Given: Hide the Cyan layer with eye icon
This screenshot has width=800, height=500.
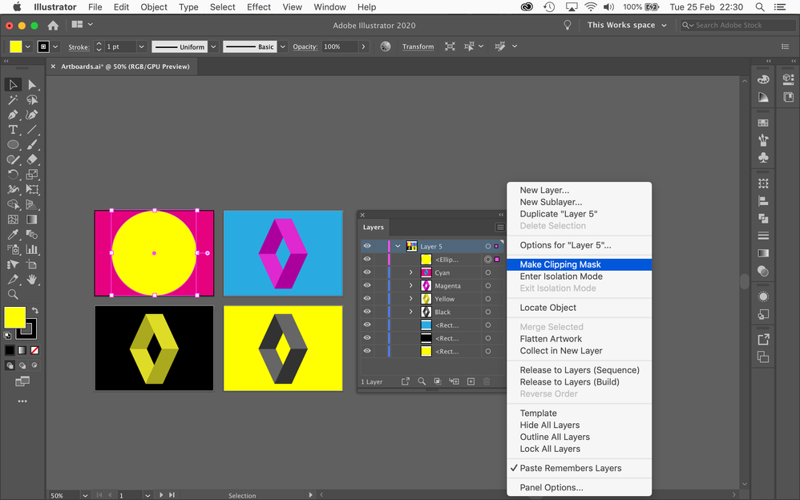Looking at the screenshot, I should (x=367, y=272).
